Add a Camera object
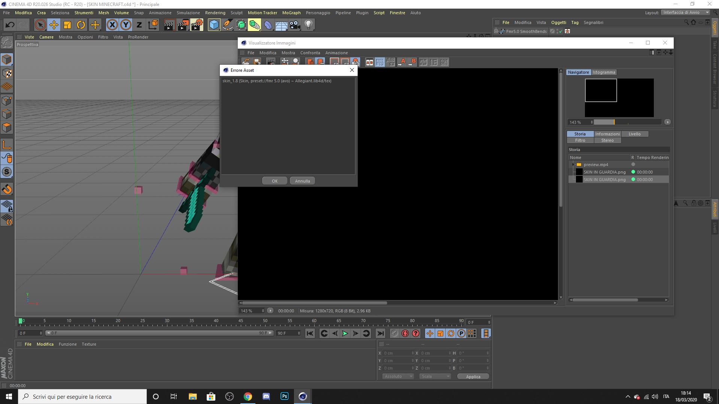 (x=295, y=25)
